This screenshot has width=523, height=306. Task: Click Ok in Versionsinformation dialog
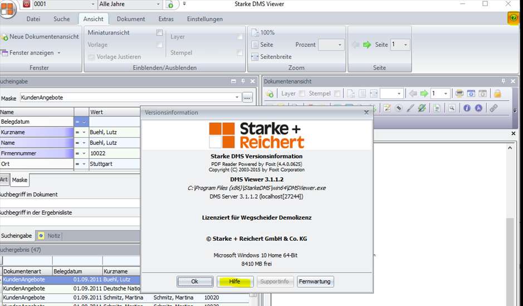click(x=195, y=281)
